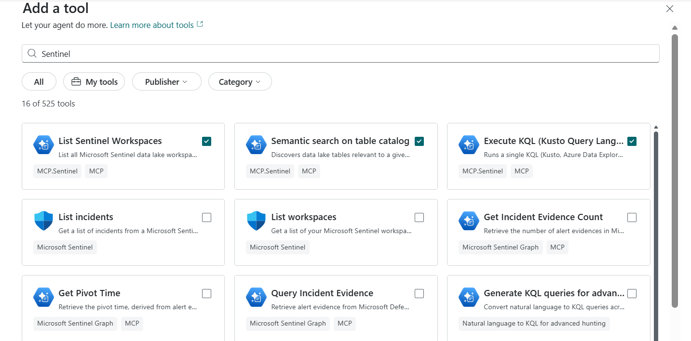Viewport: 691px width, 341px height.
Task: Uncheck the List Sentinel Workspaces checkbox
Action: (x=206, y=141)
